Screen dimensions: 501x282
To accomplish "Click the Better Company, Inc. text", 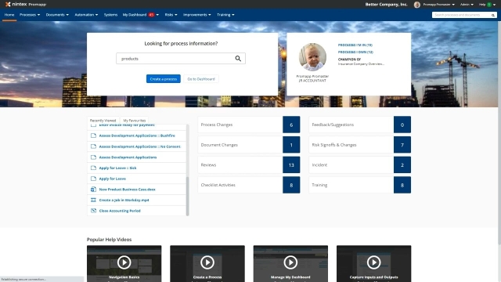I will [386, 5].
